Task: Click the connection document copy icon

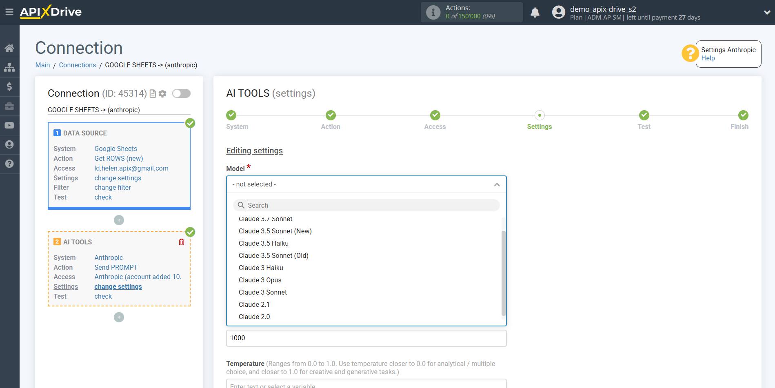Action: click(x=153, y=94)
